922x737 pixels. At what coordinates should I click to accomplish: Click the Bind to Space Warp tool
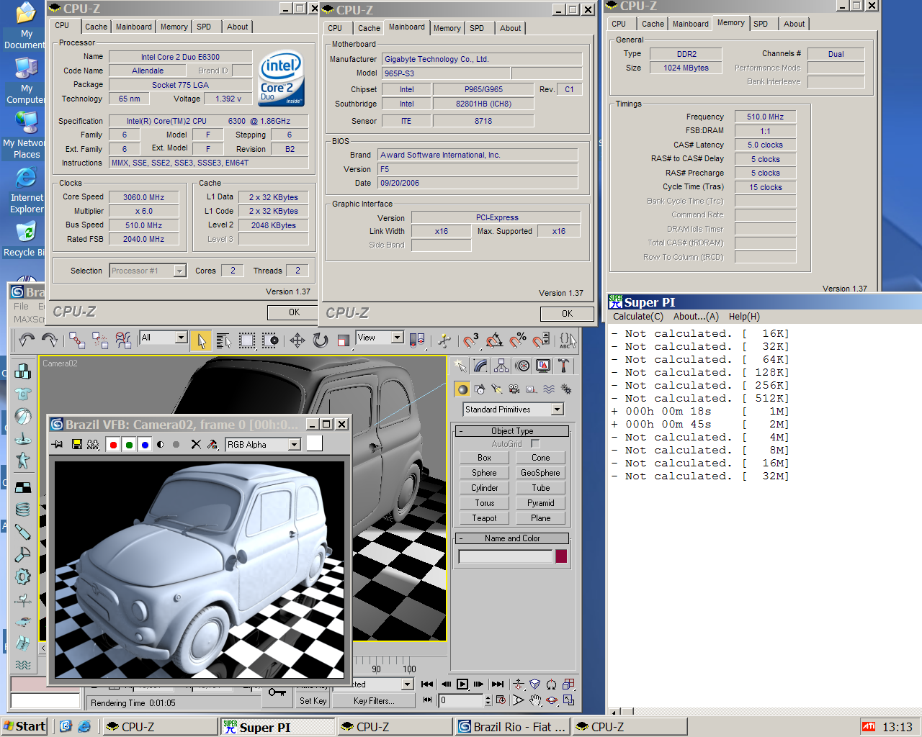click(123, 340)
